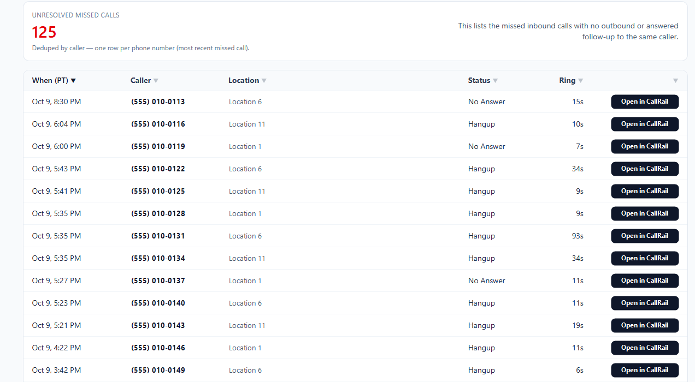The width and height of the screenshot is (695, 382).
Task: Click the Oct 9, 6:04 PM timestamp
Action: (x=56, y=124)
